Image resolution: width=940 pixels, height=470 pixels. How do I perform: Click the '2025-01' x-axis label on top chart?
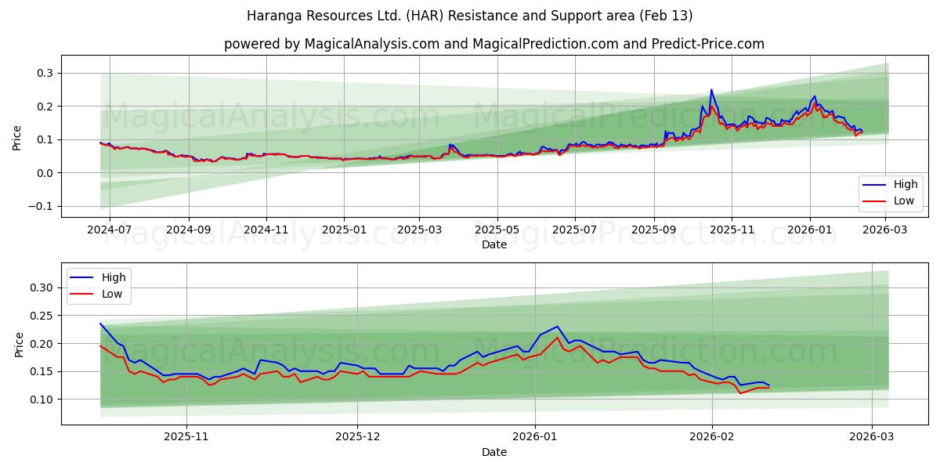click(344, 230)
